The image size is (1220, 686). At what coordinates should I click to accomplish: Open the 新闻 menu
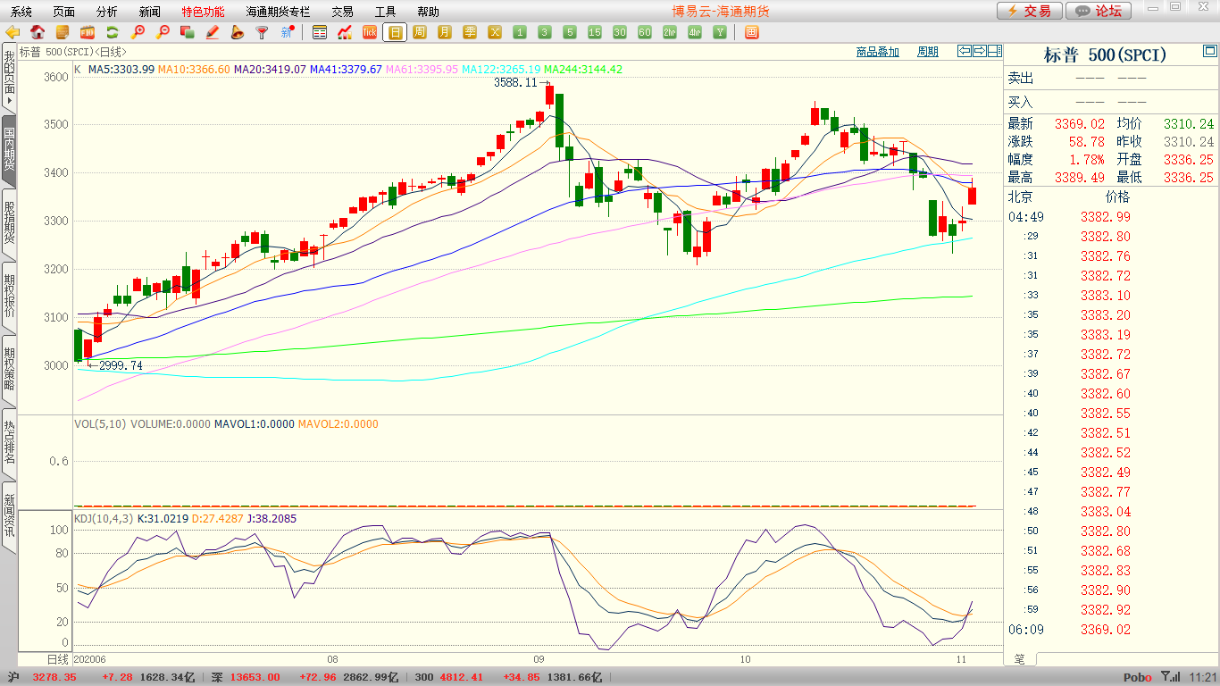point(150,12)
